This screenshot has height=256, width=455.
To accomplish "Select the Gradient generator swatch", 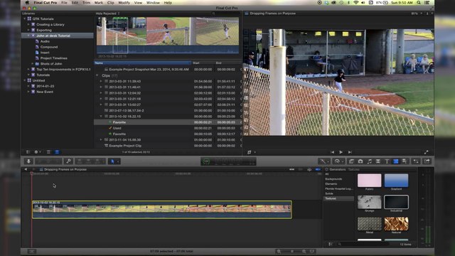I will point(396,181).
